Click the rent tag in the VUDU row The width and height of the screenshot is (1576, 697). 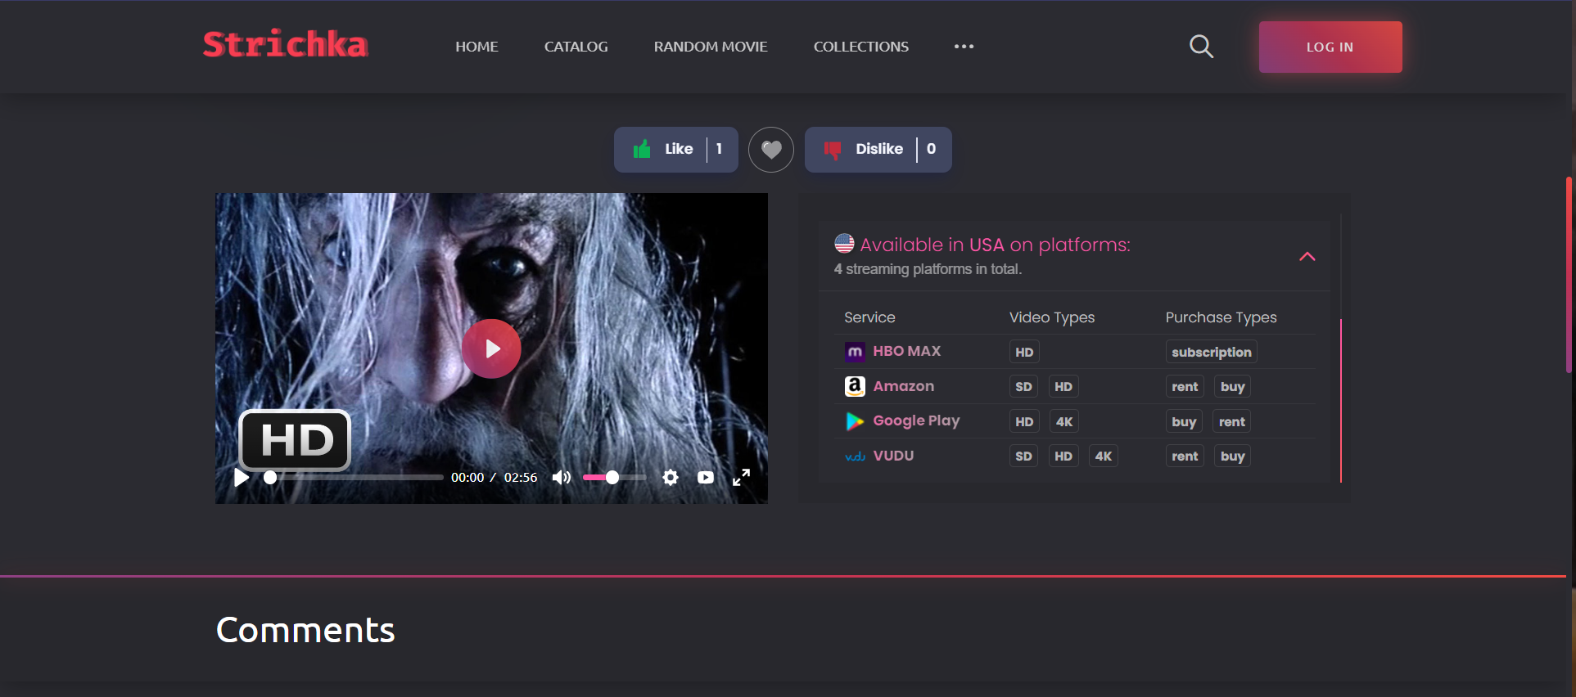pos(1185,456)
